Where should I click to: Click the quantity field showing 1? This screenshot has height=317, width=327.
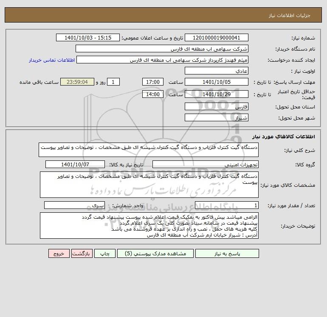tap(227, 205)
